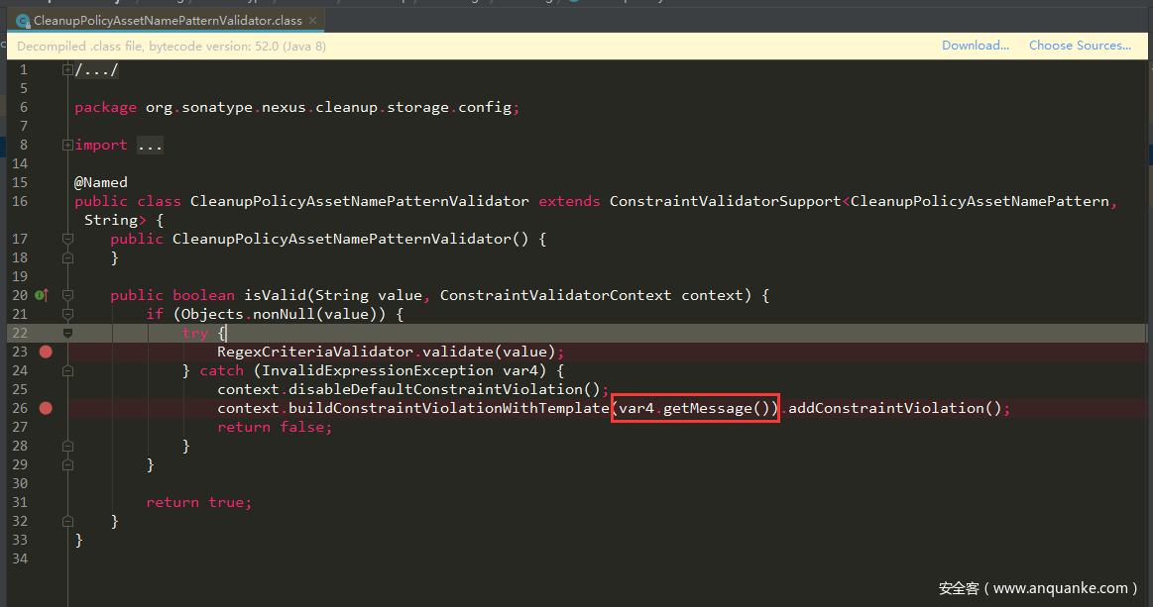The height and width of the screenshot is (607, 1153).
Task: Select the CleanupPolicyAssetNamePatternValidator.class tab
Action: point(167,21)
